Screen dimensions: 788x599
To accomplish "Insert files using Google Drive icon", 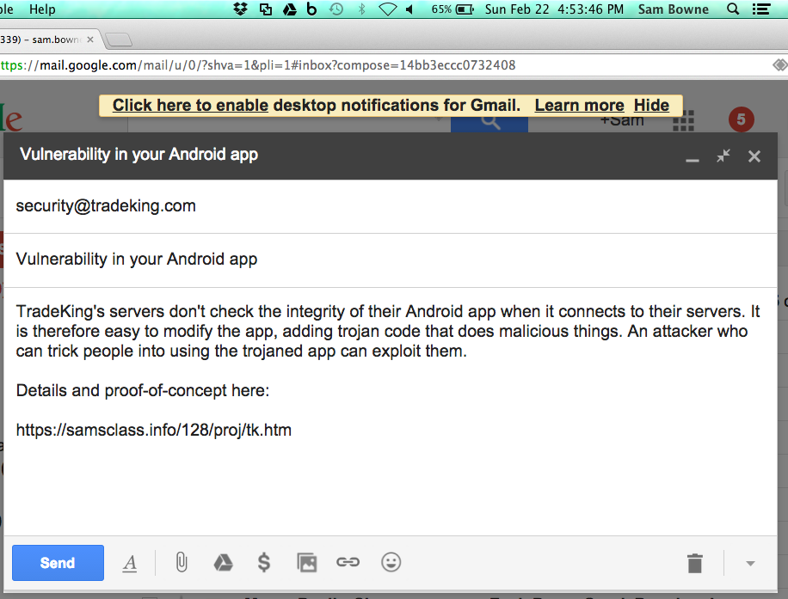I will click(x=223, y=562).
